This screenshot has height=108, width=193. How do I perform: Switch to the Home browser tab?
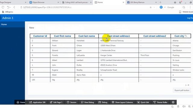[109, 2]
